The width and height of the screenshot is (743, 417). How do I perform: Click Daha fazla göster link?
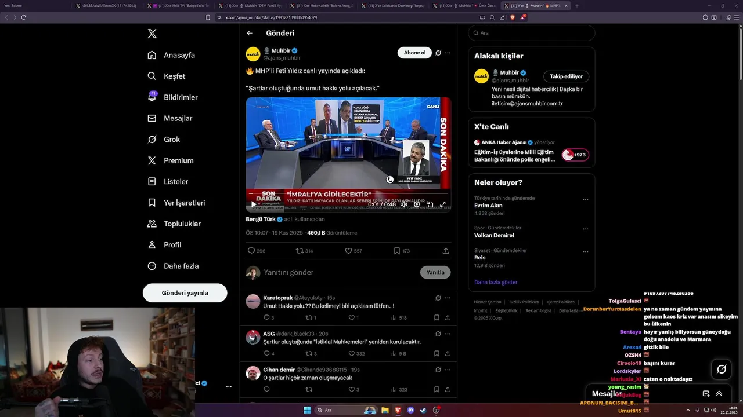[x=496, y=282]
